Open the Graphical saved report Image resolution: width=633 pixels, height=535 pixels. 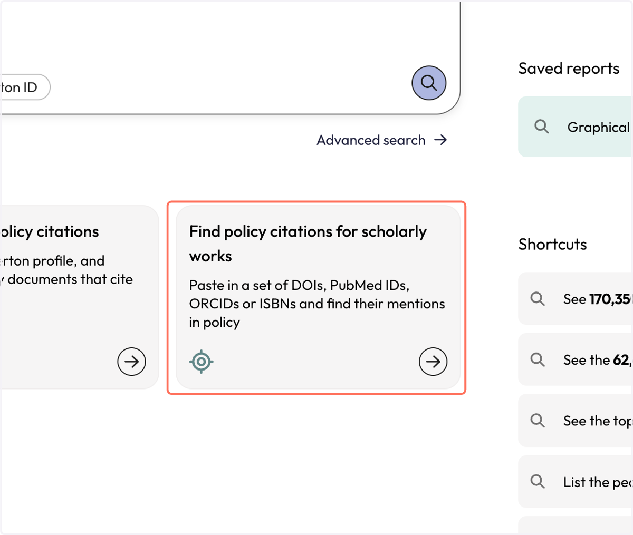pos(574,127)
